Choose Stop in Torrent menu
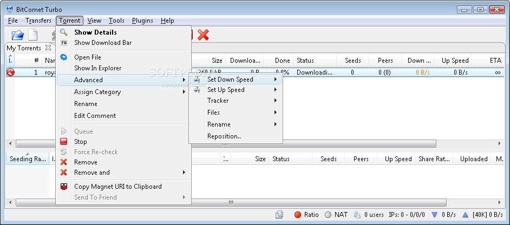 click(x=123, y=142)
